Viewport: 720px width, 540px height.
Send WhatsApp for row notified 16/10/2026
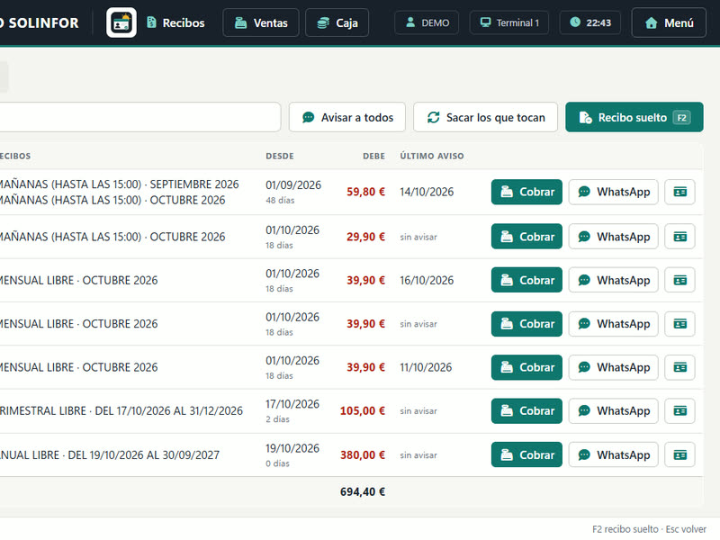(x=614, y=280)
